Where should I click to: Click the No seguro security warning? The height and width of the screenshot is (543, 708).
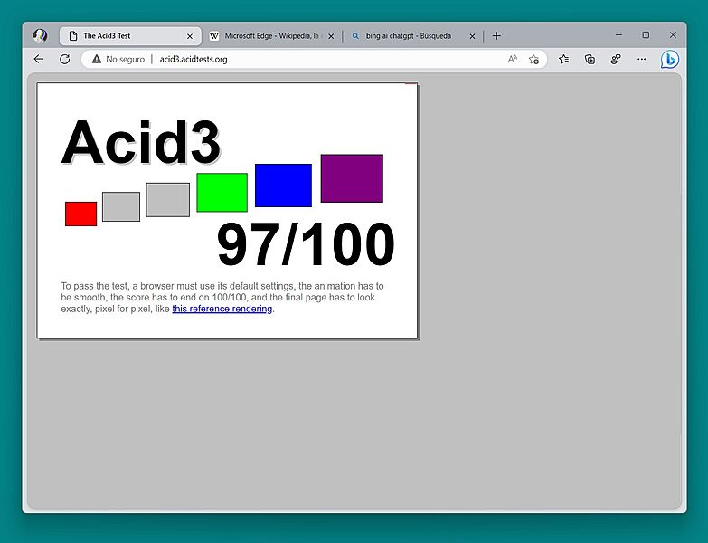(x=118, y=59)
